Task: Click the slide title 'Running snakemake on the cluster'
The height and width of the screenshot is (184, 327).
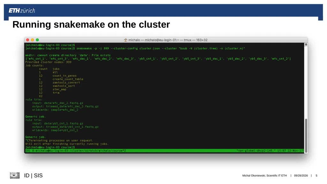Action: pyautogui.click(x=91, y=25)
